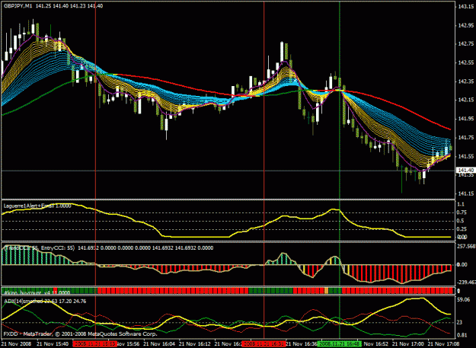Click the 142.15 price axis label
This screenshot has height=348, width=476.
466,100
